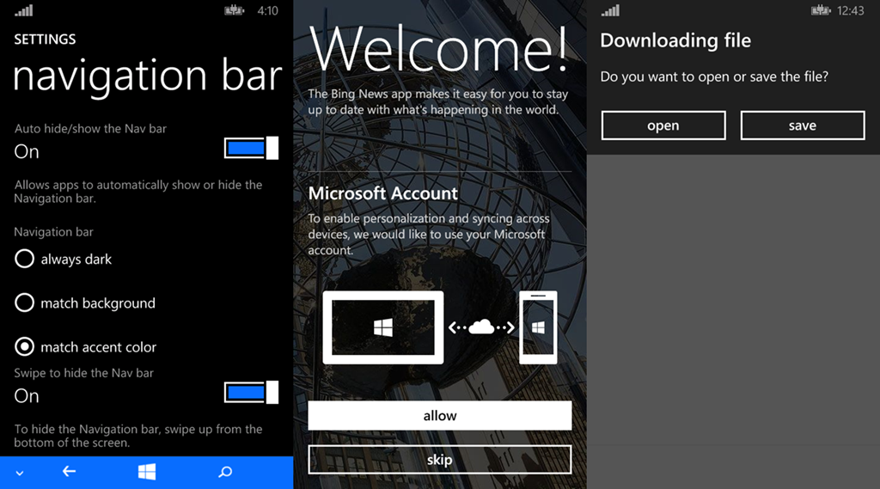Tap the back arrow in navigation bar
This screenshot has width=880, height=489.
coord(69,472)
